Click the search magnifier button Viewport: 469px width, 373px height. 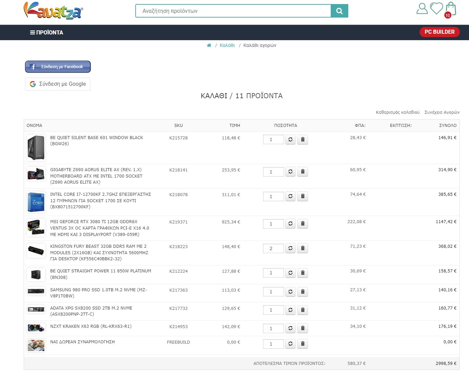point(339,11)
